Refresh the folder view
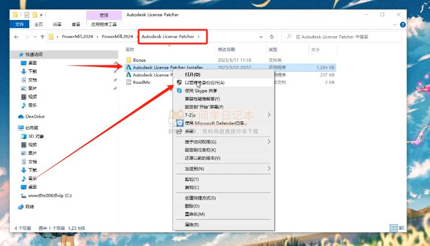The image size is (430, 246). 272,37
